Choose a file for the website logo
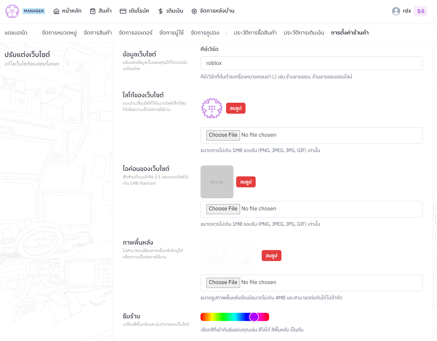 [x=223, y=135]
